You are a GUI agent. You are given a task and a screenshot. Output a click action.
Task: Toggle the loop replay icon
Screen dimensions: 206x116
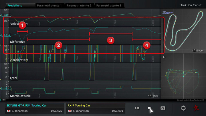pos(163,108)
